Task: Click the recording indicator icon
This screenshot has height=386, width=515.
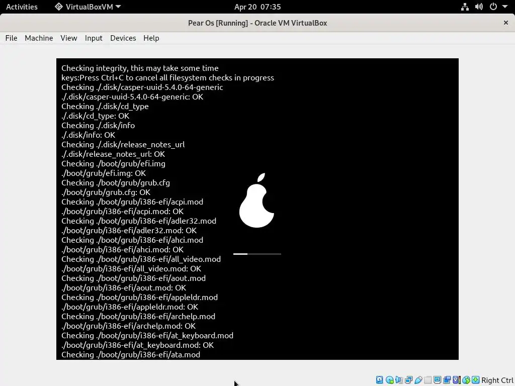Action: [x=447, y=380]
